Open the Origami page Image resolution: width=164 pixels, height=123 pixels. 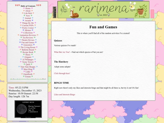28,57
